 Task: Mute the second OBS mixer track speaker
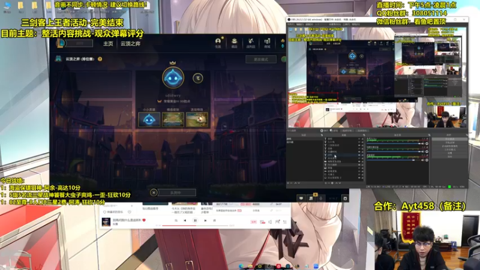[423, 152]
